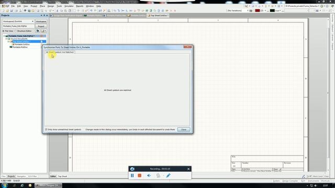Open the Place menu

pyautogui.click(x=42, y=6)
